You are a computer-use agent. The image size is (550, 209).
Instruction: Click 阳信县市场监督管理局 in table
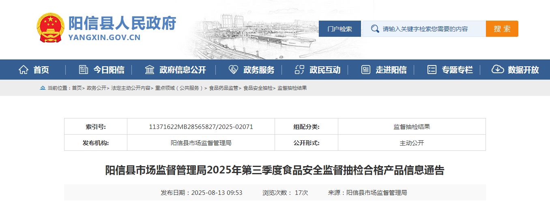click(x=201, y=143)
